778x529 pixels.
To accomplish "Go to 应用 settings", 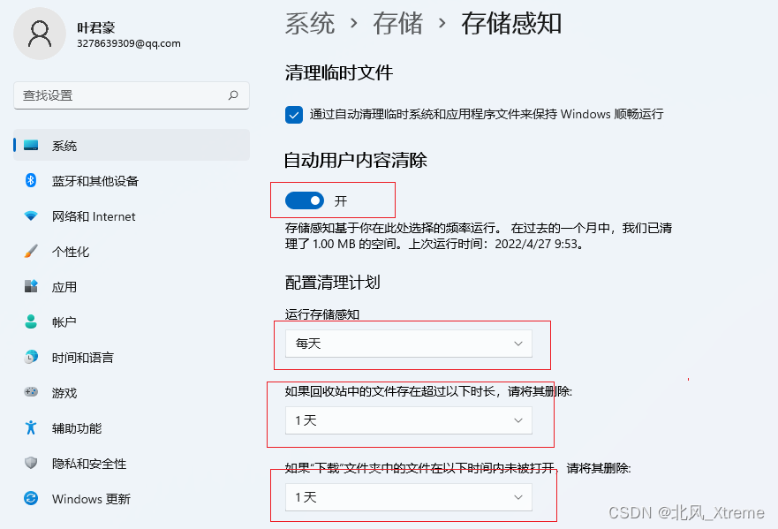I will click(x=132, y=286).
